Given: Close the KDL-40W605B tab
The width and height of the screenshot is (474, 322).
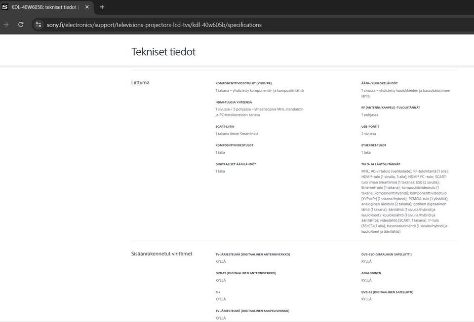Looking at the screenshot, I should point(87,7).
